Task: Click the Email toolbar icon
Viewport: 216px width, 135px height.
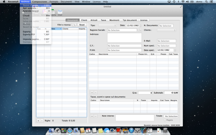Action: point(60,12)
